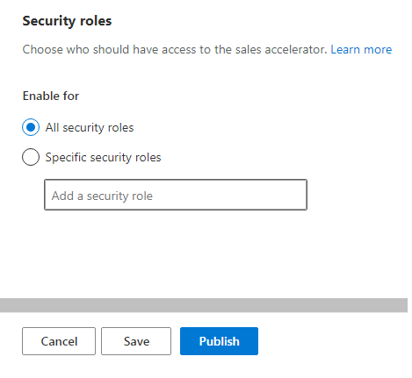The width and height of the screenshot is (412, 378).
Task: Click the Add a security role field
Action: (176, 195)
